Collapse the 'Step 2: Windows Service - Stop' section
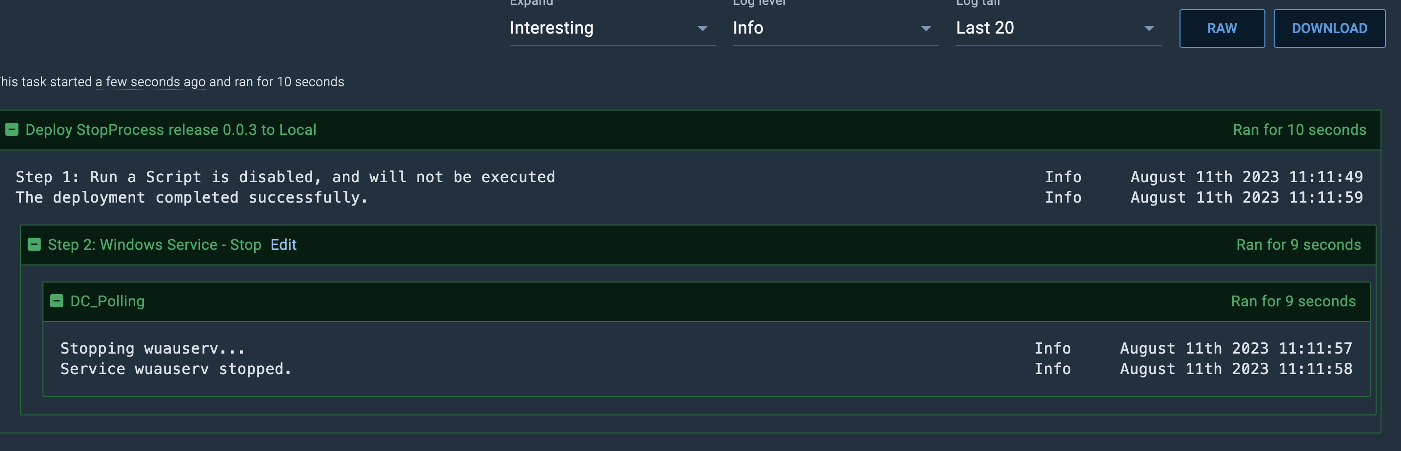1401x451 pixels. coord(35,245)
